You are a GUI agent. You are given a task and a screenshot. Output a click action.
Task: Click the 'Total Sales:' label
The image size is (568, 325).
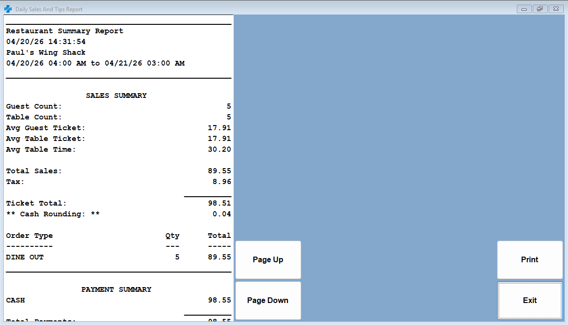(34, 171)
